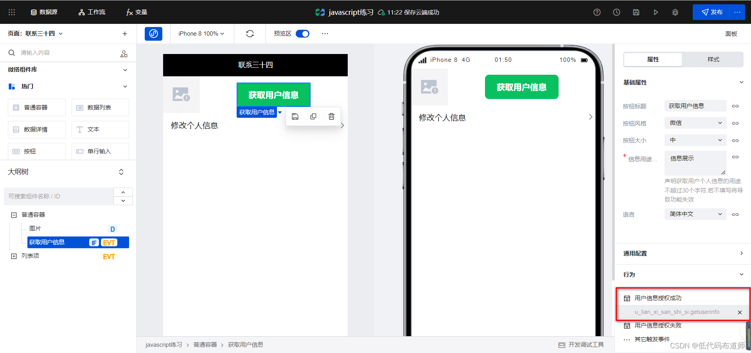Image resolution: width=751 pixels, height=353 pixels.
Task: Remove the getuserinfo event handler
Action: (x=740, y=312)
